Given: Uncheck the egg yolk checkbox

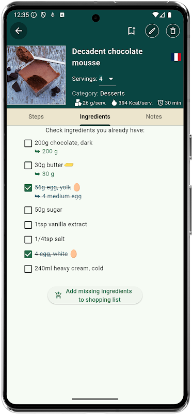Looking at the screenshot, I should [28, 188].
